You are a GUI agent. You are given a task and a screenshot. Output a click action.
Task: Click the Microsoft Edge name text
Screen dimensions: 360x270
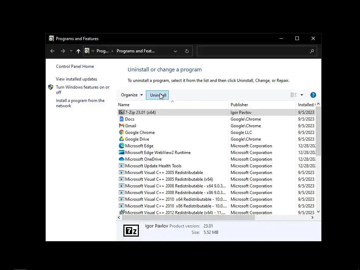(x=139, y=146)
